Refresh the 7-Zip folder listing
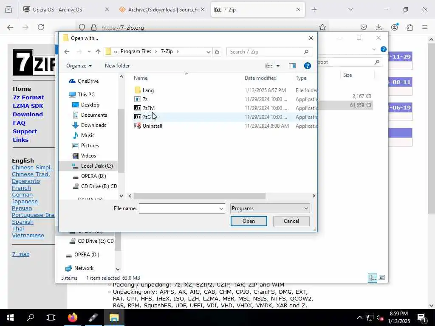Screen dimensions: 435x326 [x=217, y=51]
